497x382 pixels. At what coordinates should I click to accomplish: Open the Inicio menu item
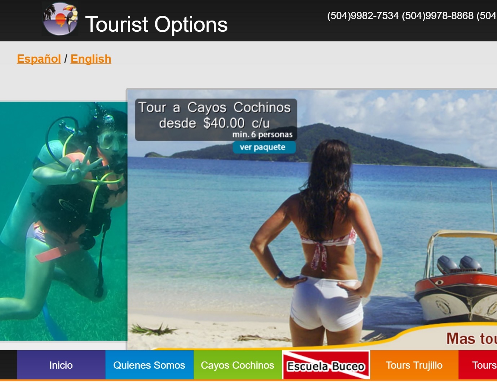pyautogui.click(x=61, y=365)
